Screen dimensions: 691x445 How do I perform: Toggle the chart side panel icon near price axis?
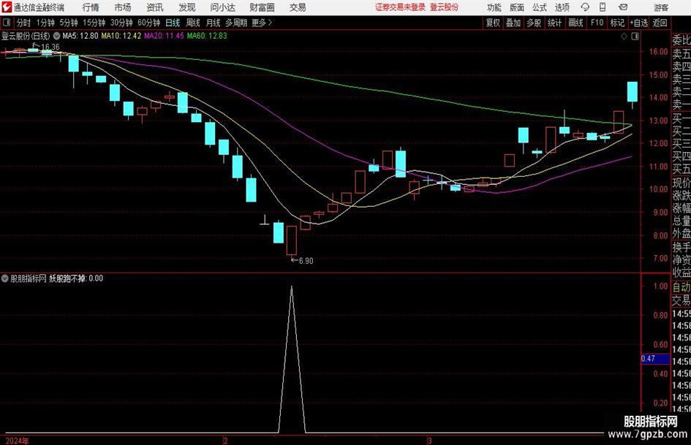(x=635, y=37)
